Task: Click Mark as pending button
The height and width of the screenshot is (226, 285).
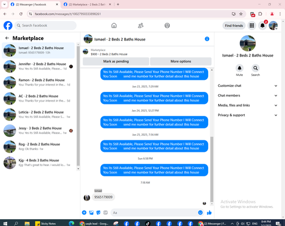Action: [116, 61]
